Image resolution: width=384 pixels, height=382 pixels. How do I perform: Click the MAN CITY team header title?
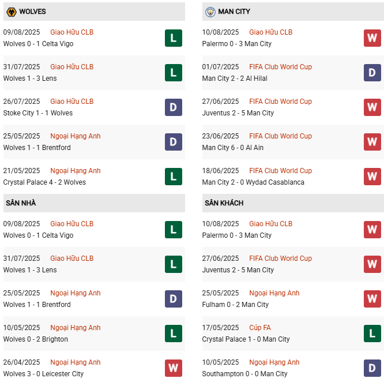[x=234, y=12]
